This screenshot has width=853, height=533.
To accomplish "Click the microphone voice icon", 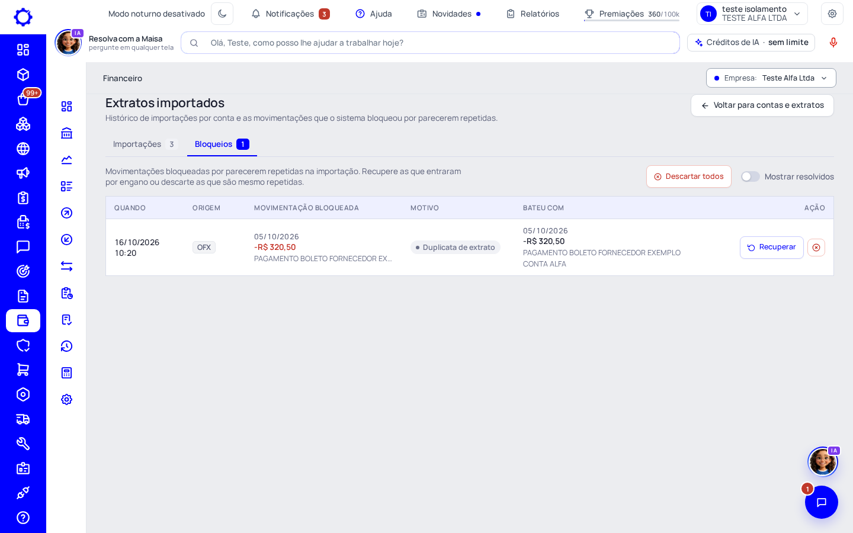I will (833, 43).
